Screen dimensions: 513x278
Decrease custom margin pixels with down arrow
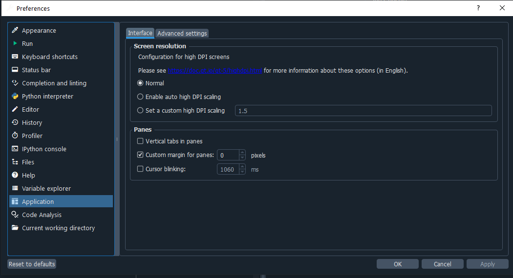click(x=242, y=158)
